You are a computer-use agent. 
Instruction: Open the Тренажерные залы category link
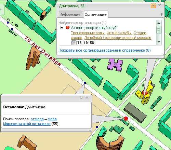click(88, 33)
